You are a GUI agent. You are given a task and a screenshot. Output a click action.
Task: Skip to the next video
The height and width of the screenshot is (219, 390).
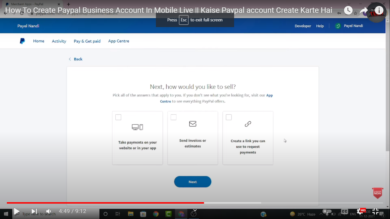(34, 211)
